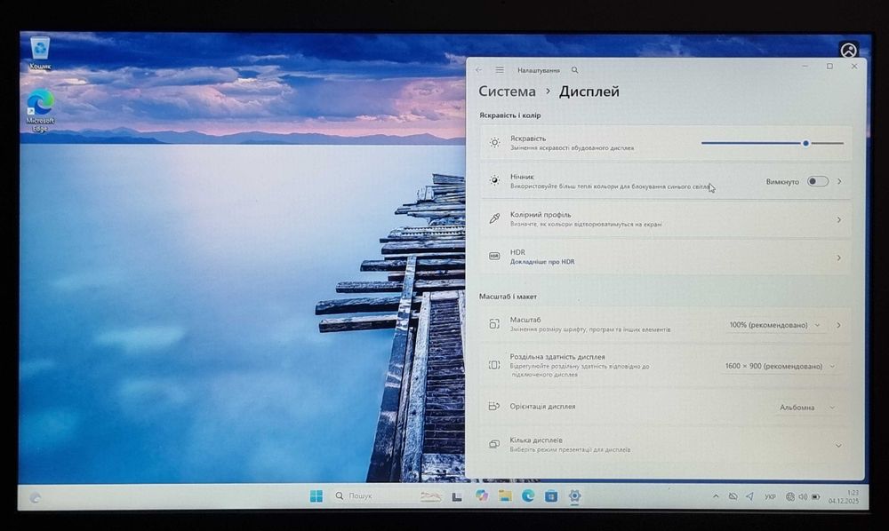Click the Яскравість і колір section heading
Image resolution: width=889 pixels, height=531 pixels.
coord(509,115)
